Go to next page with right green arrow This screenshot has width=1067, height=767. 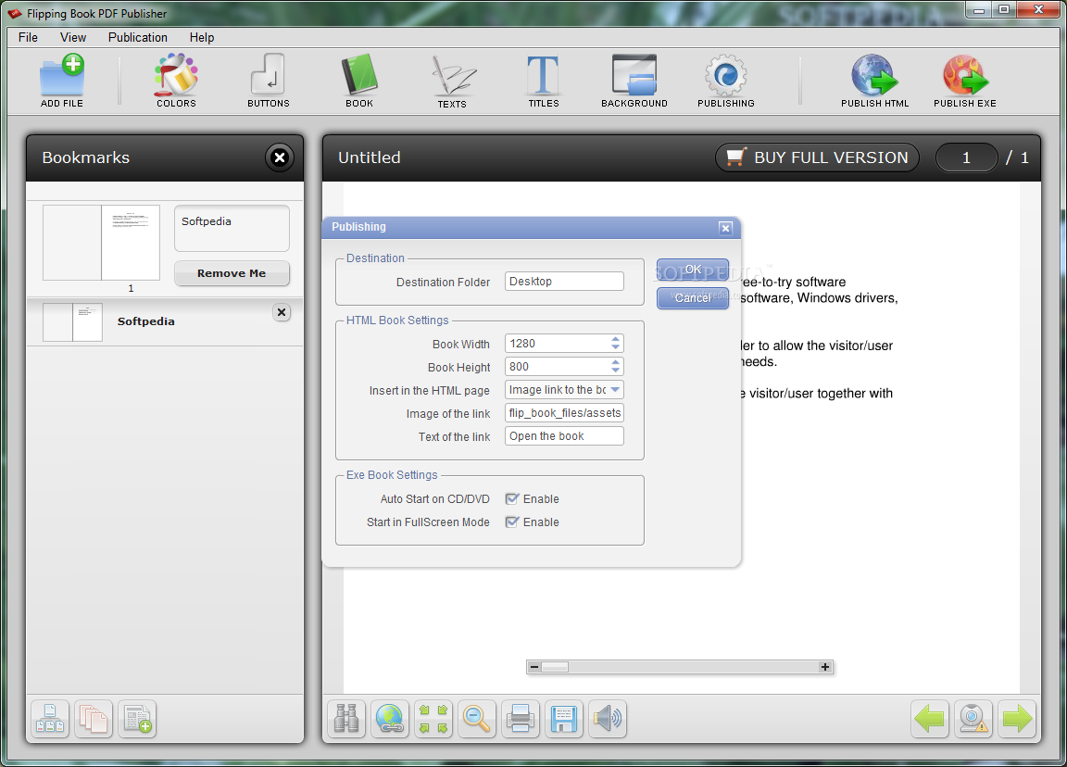[1017, 719]
